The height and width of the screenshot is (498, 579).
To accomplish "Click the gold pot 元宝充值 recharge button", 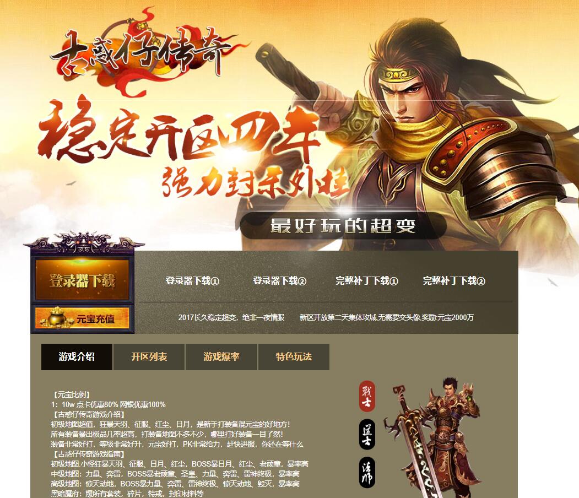I will tap(82, 318).
